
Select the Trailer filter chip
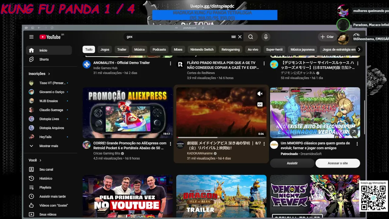click(x=122, y=50)
